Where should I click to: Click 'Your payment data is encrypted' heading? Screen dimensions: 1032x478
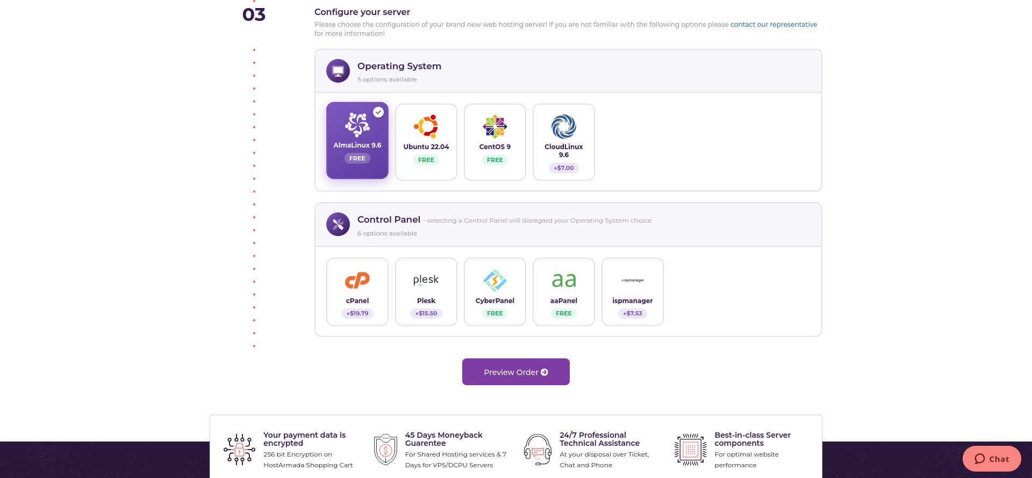tap(305, 439)
